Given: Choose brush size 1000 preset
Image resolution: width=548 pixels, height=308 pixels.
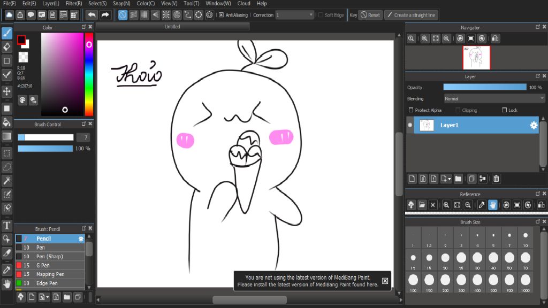Looking at the screenshot, I should (526, 282).
